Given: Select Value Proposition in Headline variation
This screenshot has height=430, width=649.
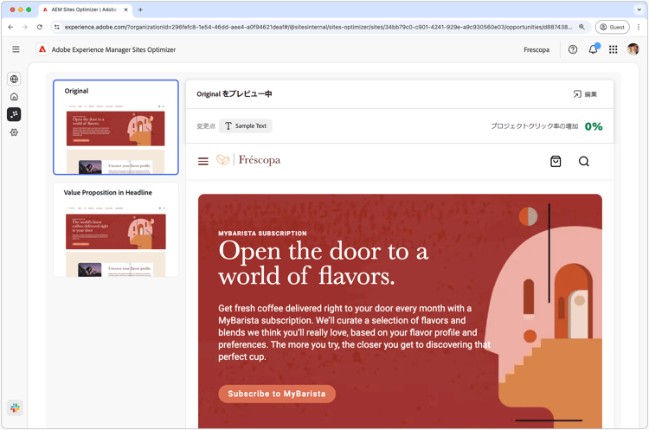Looking at the screenshot, I should coord(116,229).
